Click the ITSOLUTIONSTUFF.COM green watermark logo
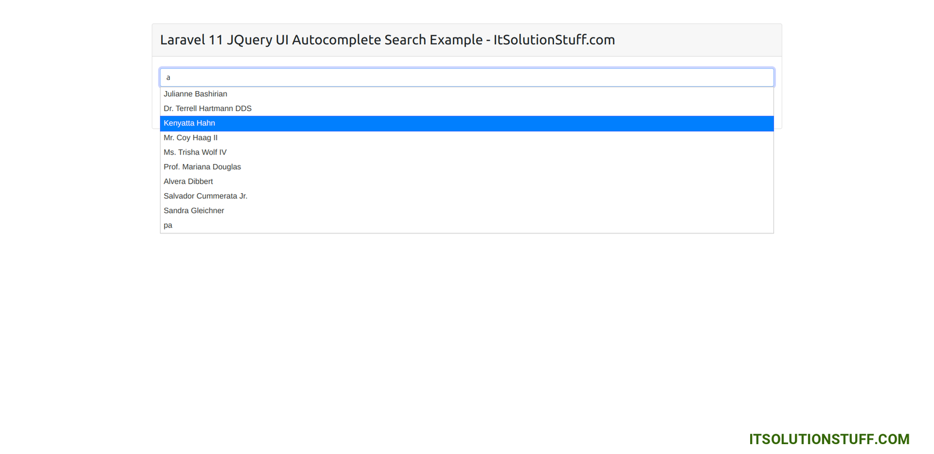 [x=829, y=439]
